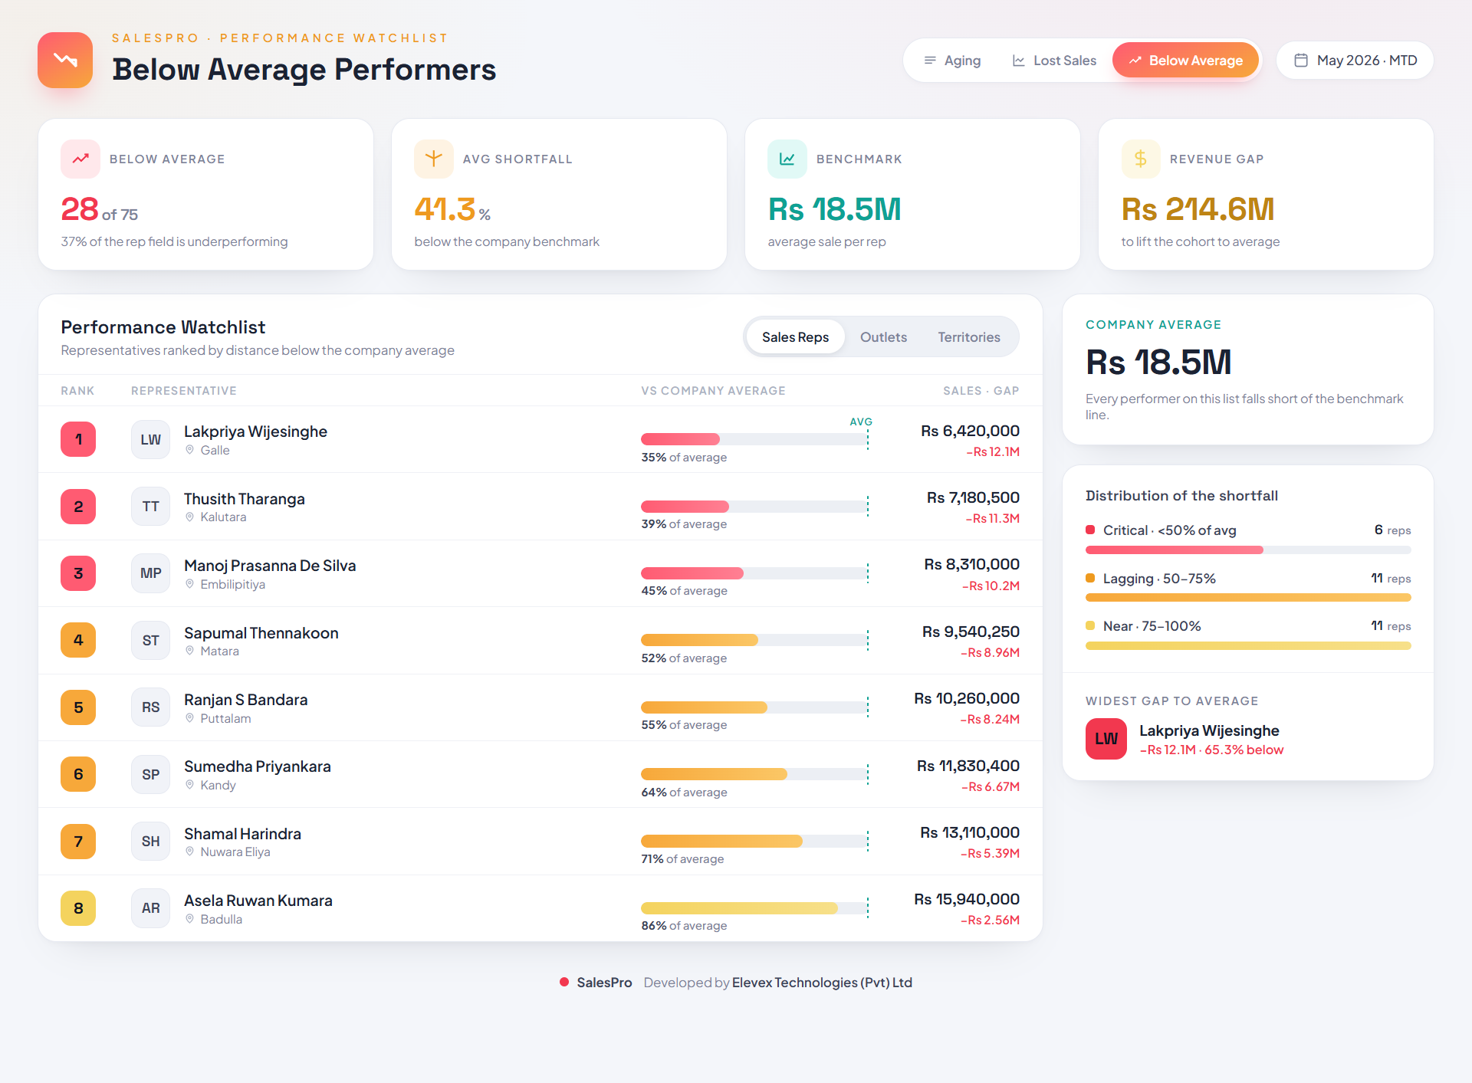This screenshot has height=1083, width=1472.
Task: Click rank badge 4
Action: [78, 641]
